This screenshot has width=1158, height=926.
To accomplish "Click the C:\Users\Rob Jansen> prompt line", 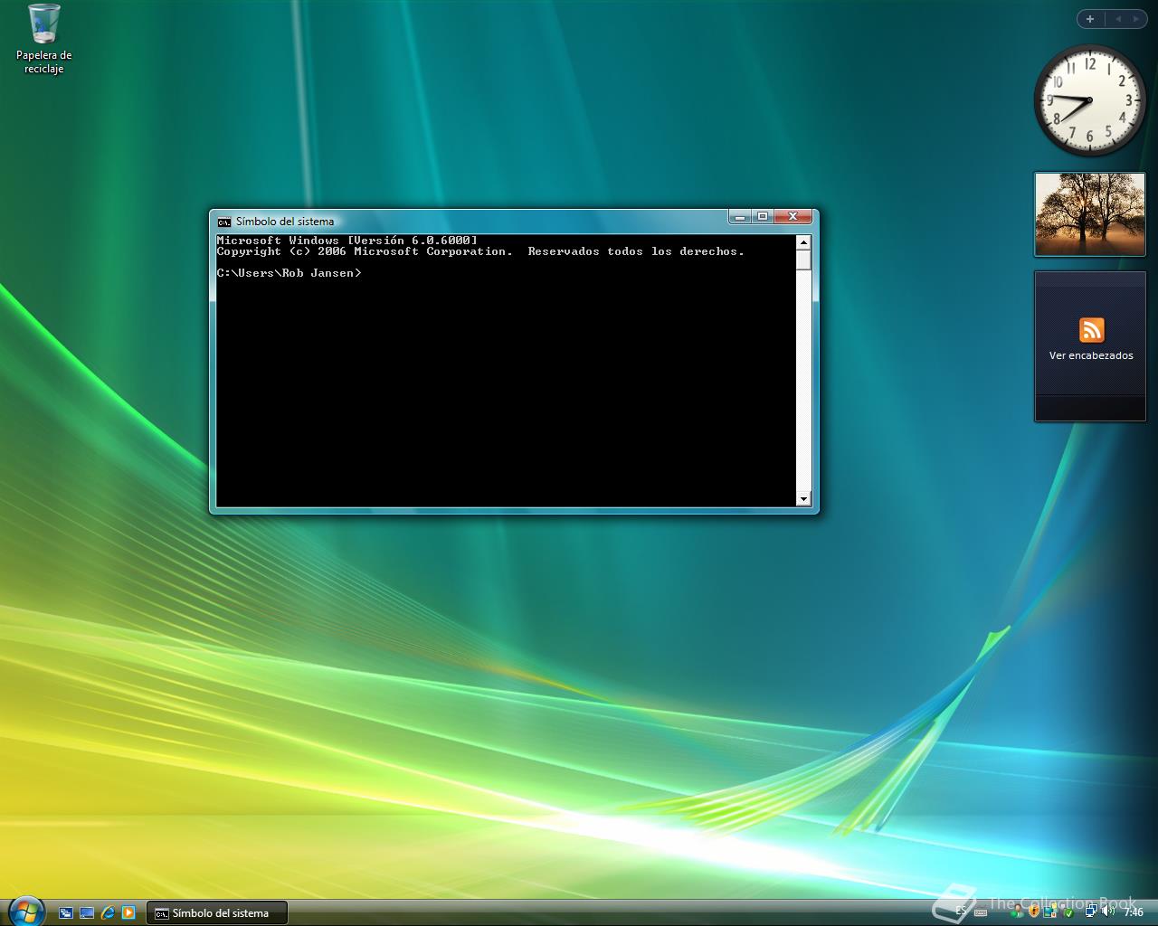I will click(x=289, y=273).
